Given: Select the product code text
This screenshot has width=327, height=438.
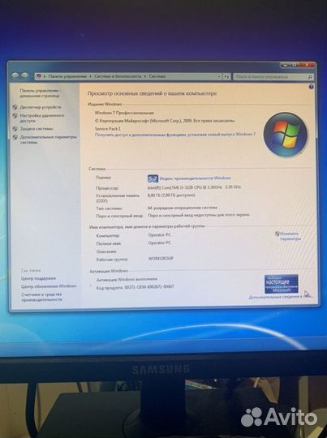Looking at the screenshot, I should 135,287.
